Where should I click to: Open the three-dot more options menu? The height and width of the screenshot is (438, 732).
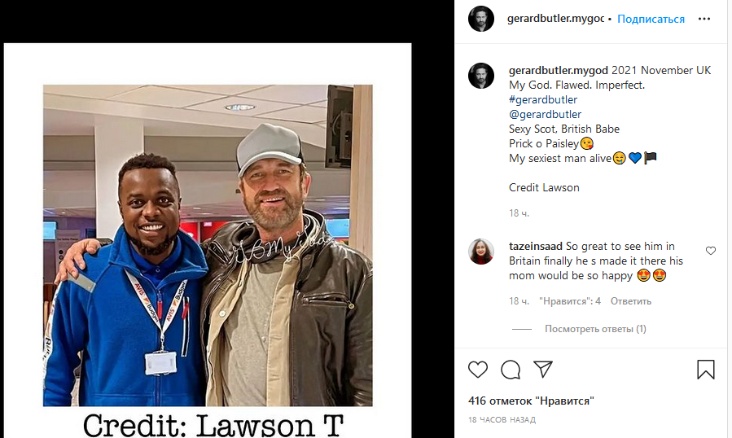tap(704, 19)
